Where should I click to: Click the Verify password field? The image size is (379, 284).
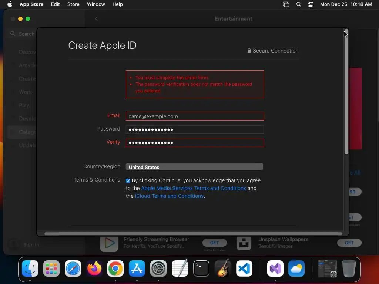(x=195, y=143)
